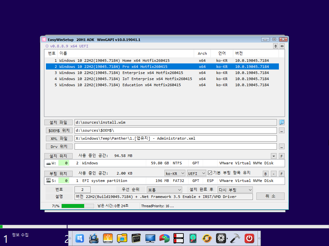Click the W: drive icon
329x246 pixels.
pyautogui.click(x=49, y=163)
